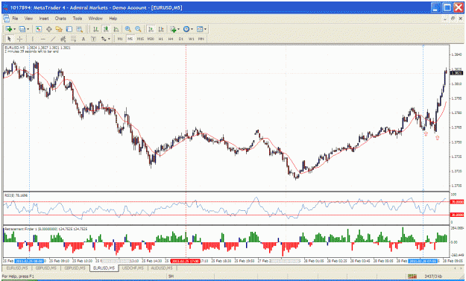The width and height of the screenshot is (466, 281).
Task: Click the chart window icon beside File
Action: (x=6, y=19)
